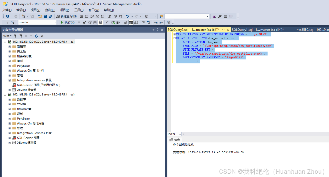Viewport: 329px width, 177px height.
Task: Save the current query with the floppy icon
Action: [x=45, y=16]
